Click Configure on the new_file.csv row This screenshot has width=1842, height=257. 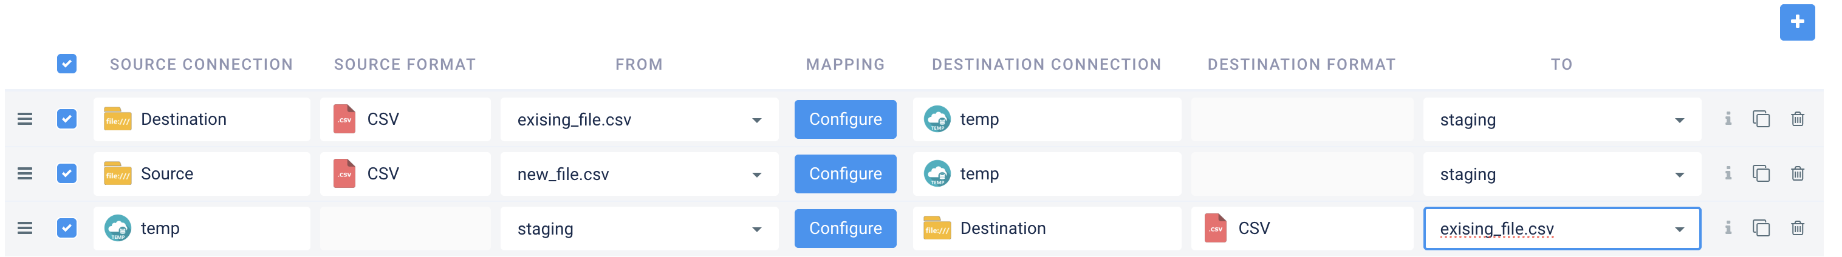pyautogui.click(x=844, y=173)
